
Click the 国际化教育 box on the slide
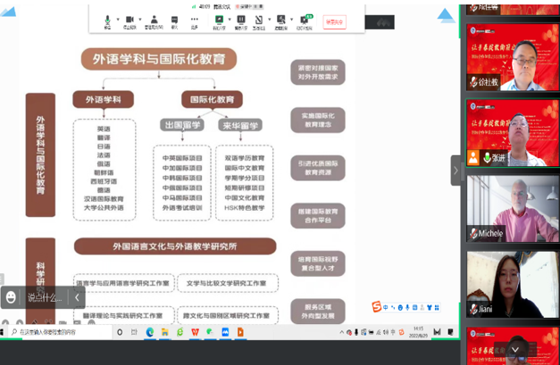[x=212, y=100]
